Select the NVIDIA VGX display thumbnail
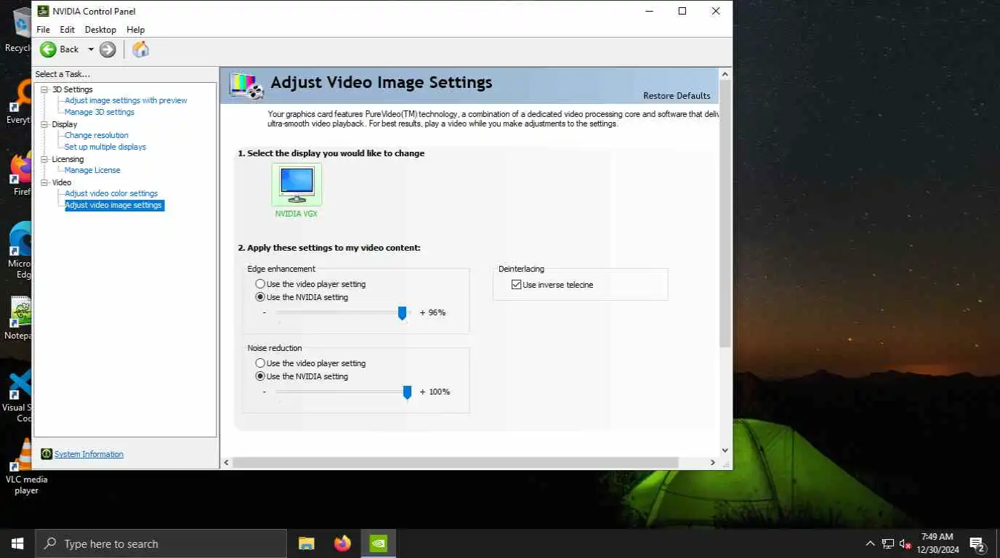The height and width of the screenshot is (558, 1000). click(297, 185)
